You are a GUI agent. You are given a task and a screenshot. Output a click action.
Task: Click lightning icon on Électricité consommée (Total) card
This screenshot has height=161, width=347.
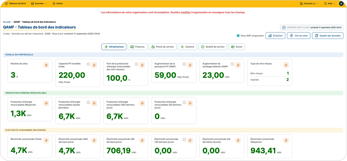tap(46, 141)
